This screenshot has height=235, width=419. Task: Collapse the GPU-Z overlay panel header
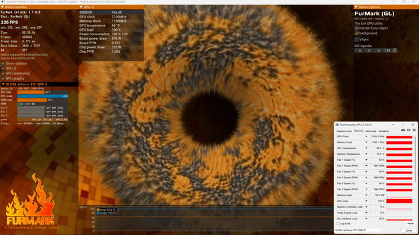point(81,7)
